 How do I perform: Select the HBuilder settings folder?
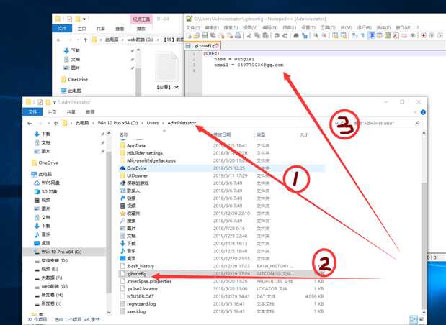pyautogui.click(x=145, y=153)
